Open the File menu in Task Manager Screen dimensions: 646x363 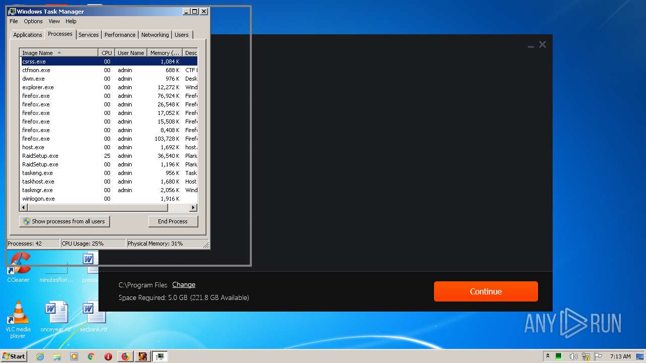pos(14,21)
